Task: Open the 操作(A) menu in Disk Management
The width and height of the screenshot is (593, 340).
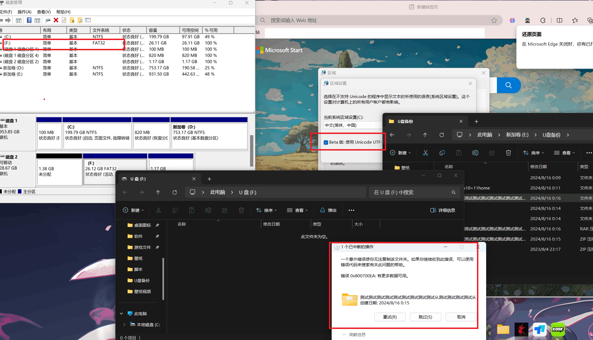Action: point(24,12)
